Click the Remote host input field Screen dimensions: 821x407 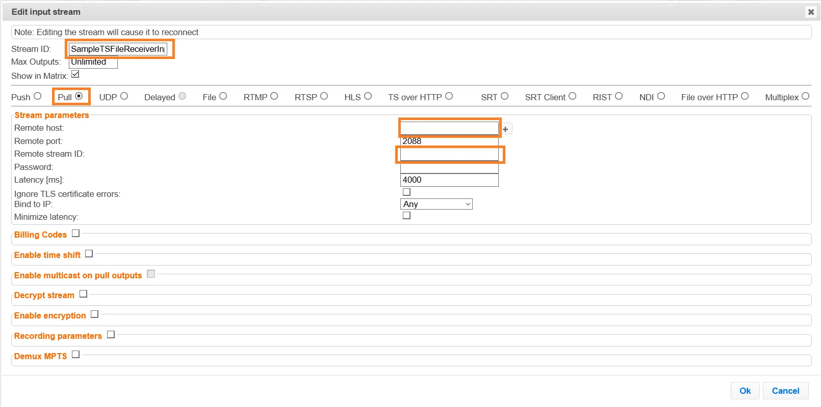click(x=449, y=128)
